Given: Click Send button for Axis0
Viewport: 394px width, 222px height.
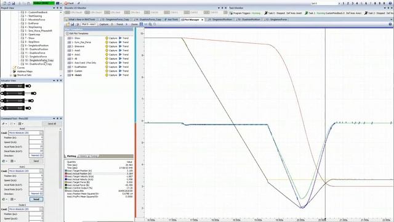Looking at the screenshot, I should [36, 161].
